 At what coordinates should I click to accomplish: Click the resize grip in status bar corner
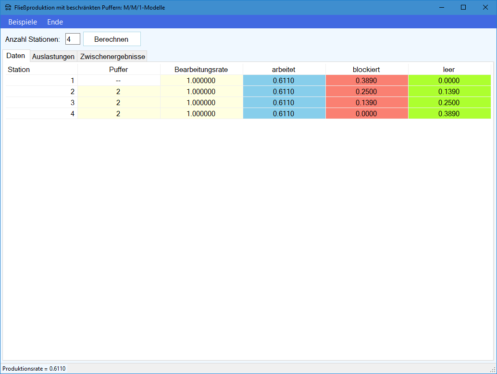493,369
